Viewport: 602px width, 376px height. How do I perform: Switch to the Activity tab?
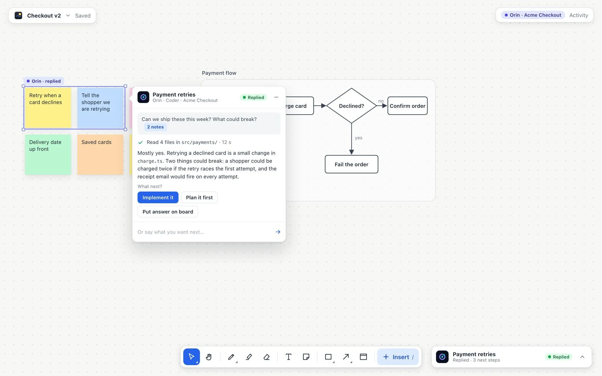tap(579, 15)
